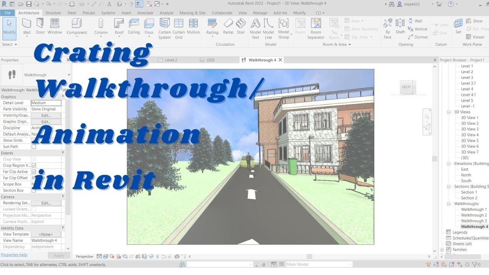Select the Model Line tool
Viewport: 489px width, 275px height.
coord(269,29)
